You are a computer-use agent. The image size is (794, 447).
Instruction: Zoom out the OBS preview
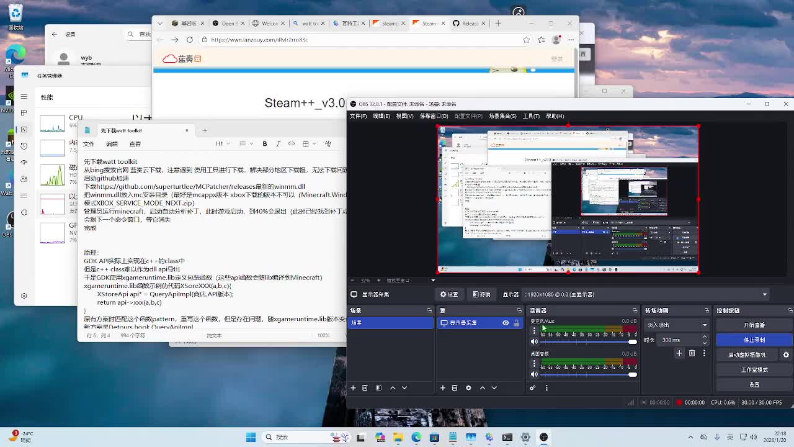pyautogui.click(x=352, y=281)
